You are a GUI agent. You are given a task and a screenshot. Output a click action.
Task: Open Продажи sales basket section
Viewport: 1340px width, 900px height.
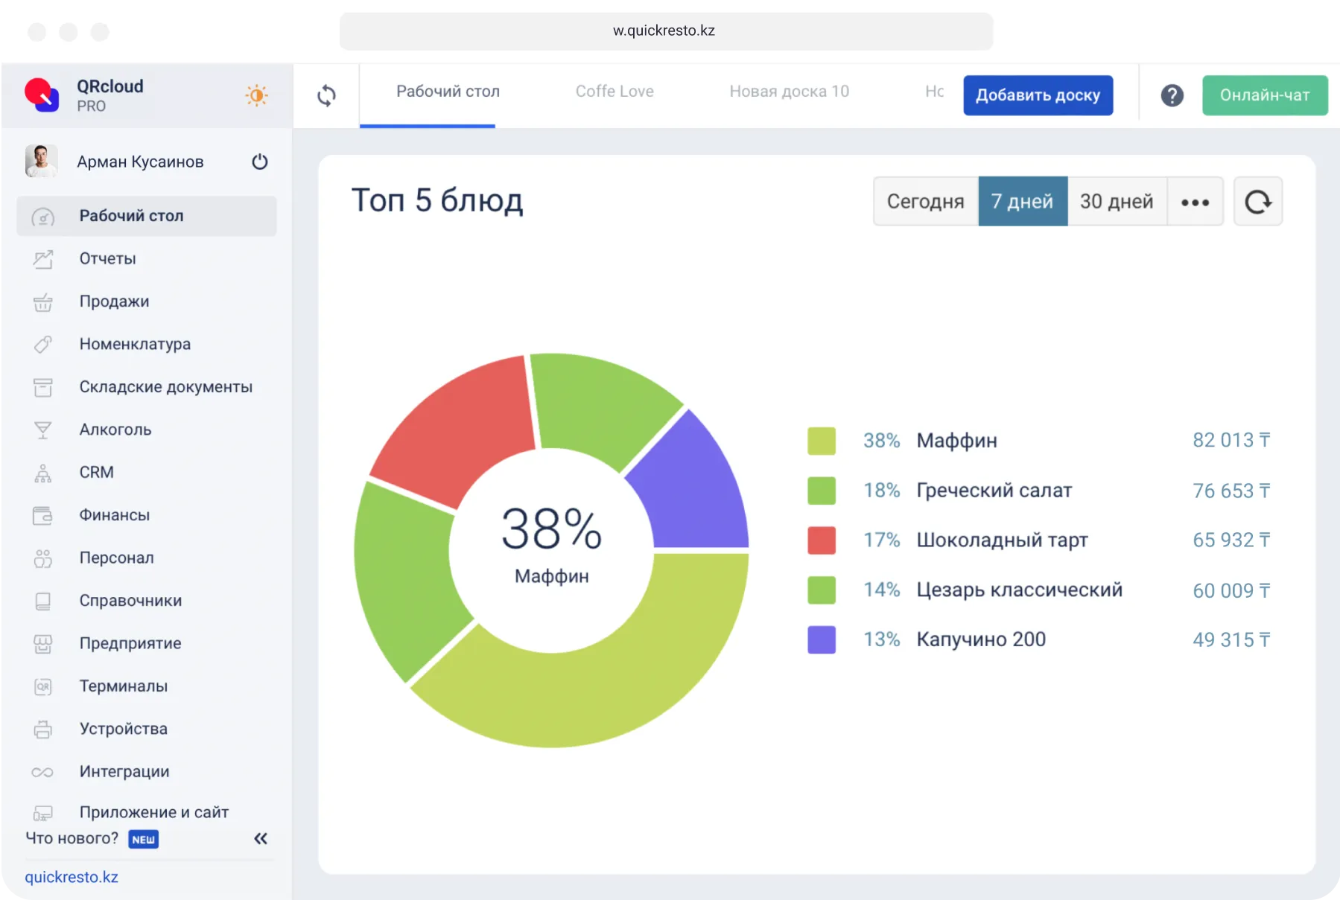coord(114,301)
